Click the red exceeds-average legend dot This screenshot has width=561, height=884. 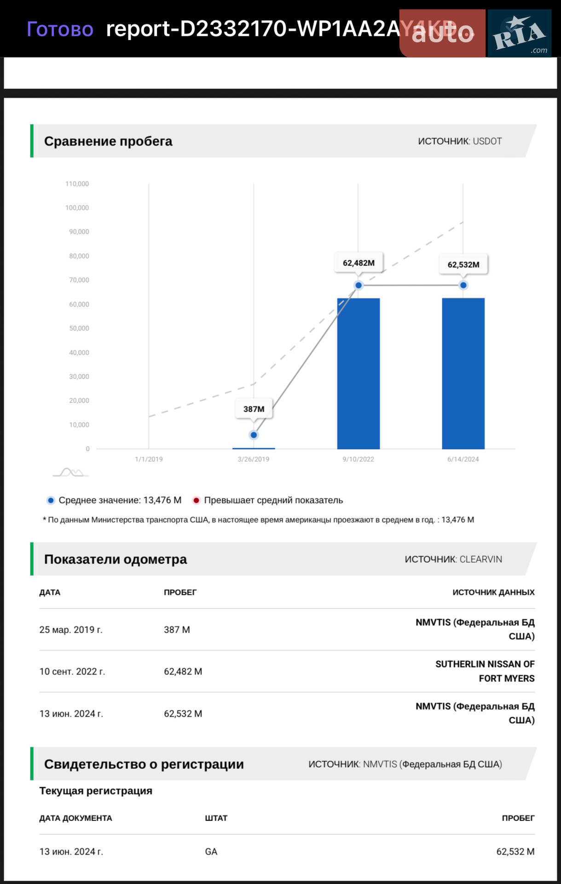point(196,500)
